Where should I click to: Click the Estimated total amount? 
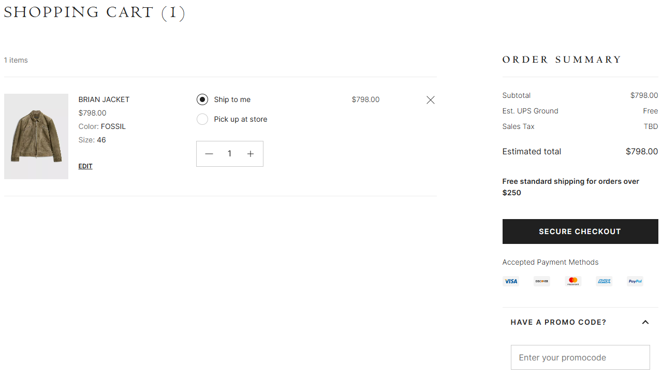pos(642,151)
